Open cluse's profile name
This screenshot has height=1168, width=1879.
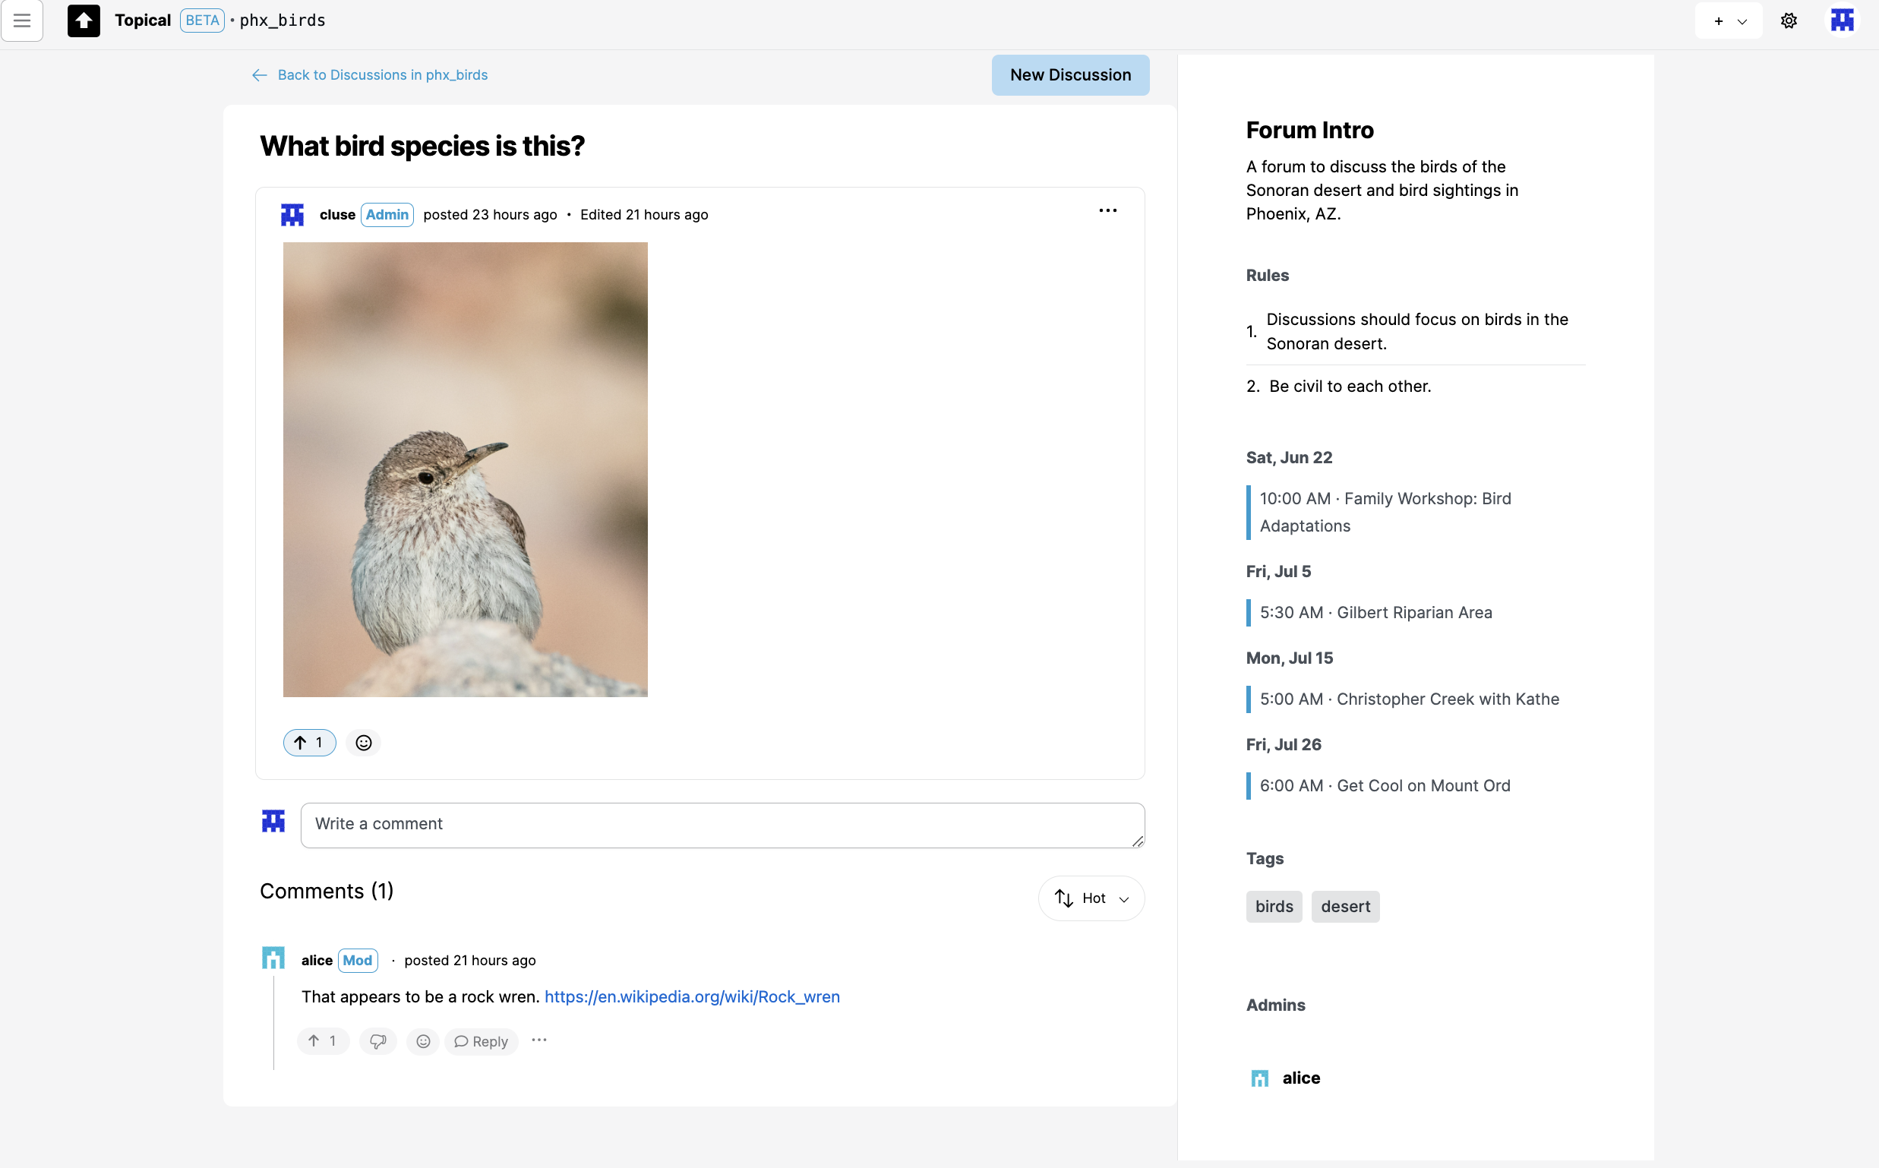coord(338,215)
